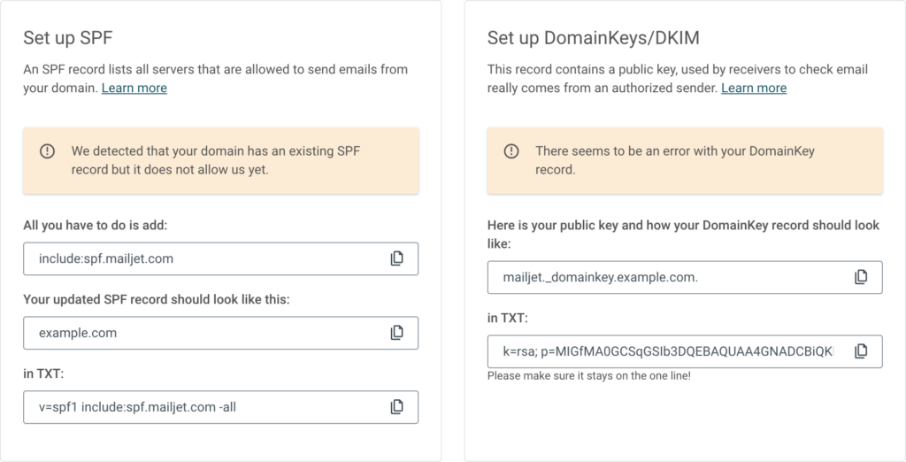Open Learn more link about SPF records

tap(134, 88)
